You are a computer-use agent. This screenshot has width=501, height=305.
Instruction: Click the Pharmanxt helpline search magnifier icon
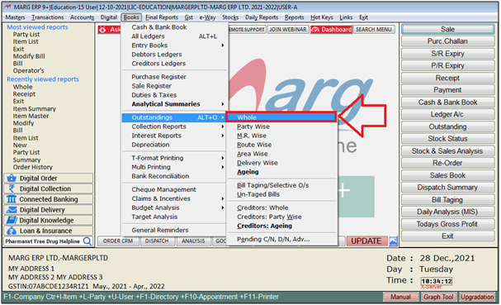[x=87, y=241]
